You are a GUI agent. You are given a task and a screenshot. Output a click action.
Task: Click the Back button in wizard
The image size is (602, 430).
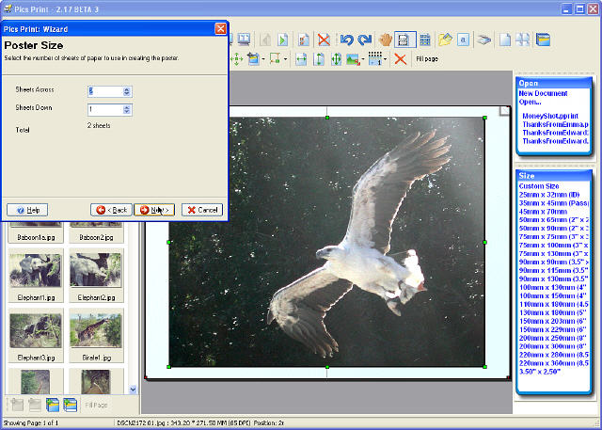tap(111, 210)
